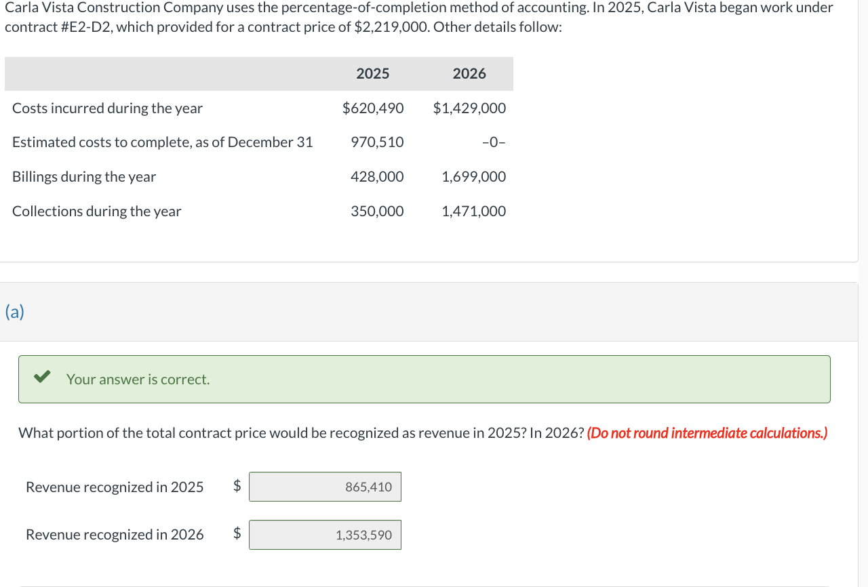Click the -0- estimated cost entry
The image size is (868, 587).
(x=494, y=142)
